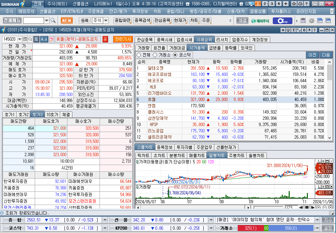This screenshot has width=336, height=233.
Task: Click the 이전 button in the ranking table
Action: tap(313, 55)
